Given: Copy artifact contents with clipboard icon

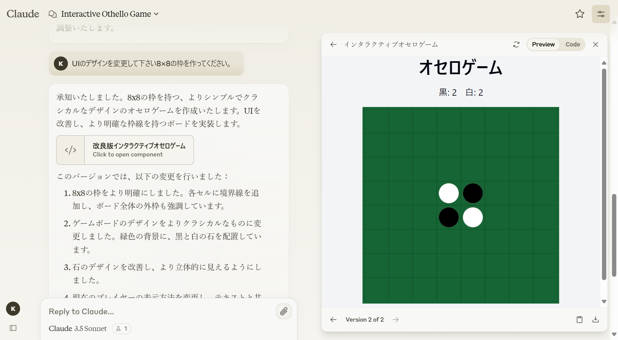Looking at the screenshot, I should 579,320.
